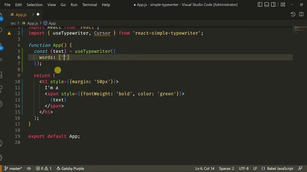Image resolution: width=307 pixels, height=172 pixels.
Task: Click Ln 6, Col 14 indicator
Action: coord(205,169)
